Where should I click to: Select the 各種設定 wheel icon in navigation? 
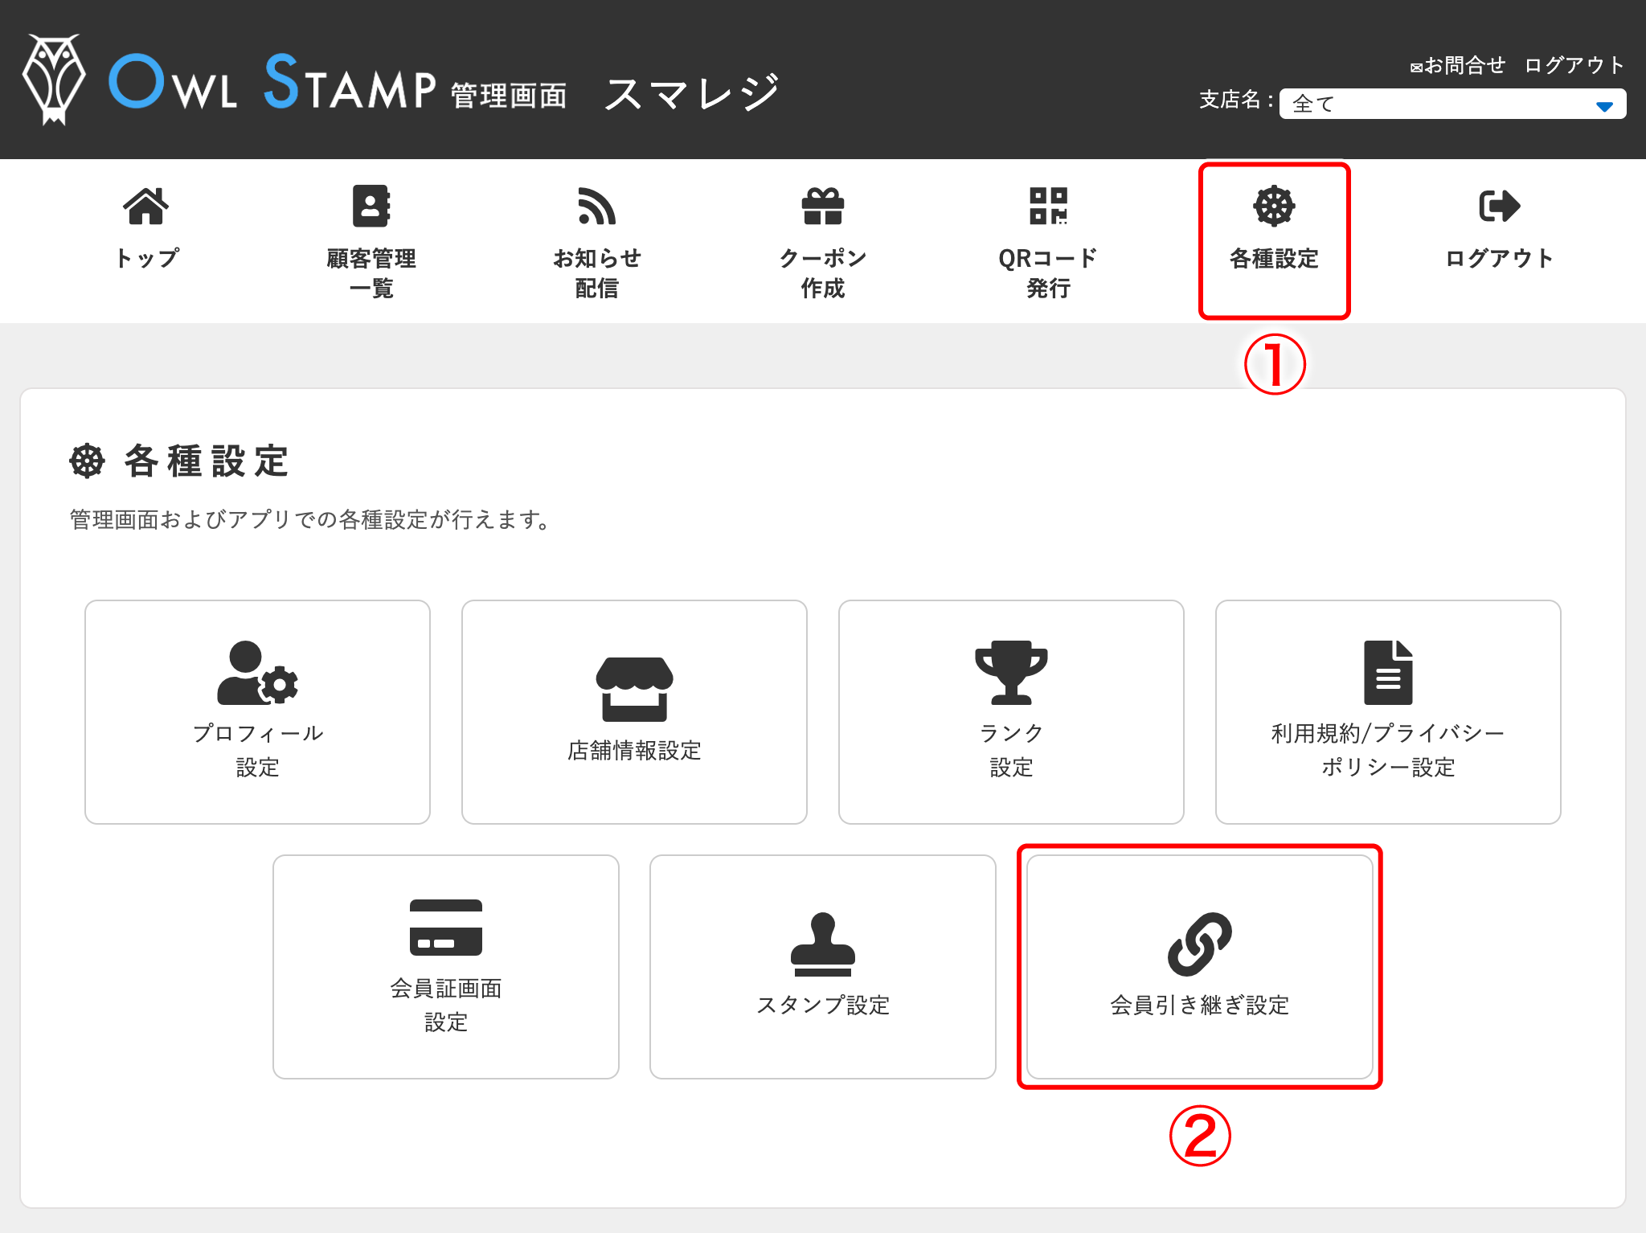pos(1274,207)
